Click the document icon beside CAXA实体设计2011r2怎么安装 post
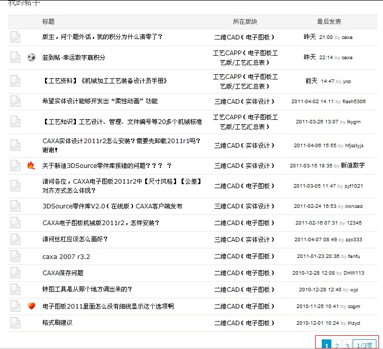This screenshot has height=349, width=383. 15,145
